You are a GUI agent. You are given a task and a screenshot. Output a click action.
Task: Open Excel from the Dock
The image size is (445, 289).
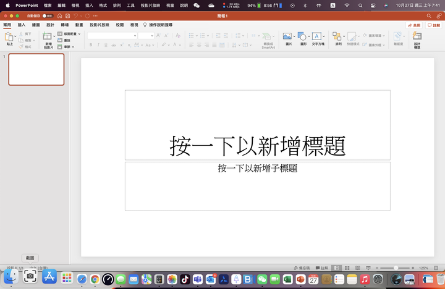[287, 279]
